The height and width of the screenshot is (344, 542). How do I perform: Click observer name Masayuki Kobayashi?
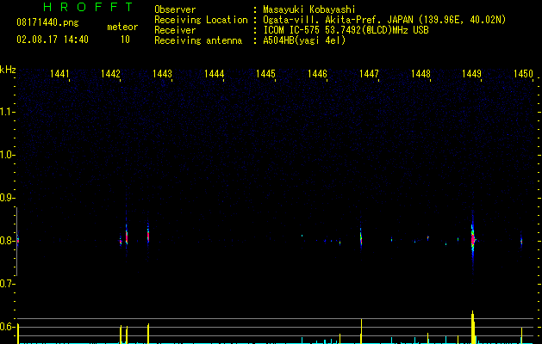click(x=309, y=9)
